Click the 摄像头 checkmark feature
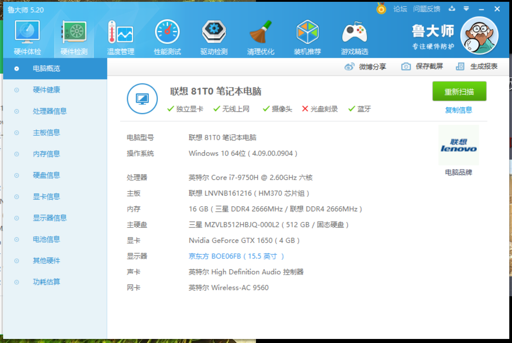512x343 pixels. [x=277, y=109]
